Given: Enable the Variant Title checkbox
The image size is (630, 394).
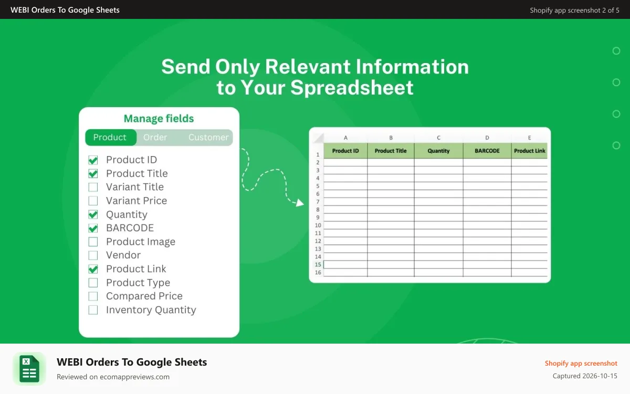Looking at the screenshot, I should click(93, 187).
